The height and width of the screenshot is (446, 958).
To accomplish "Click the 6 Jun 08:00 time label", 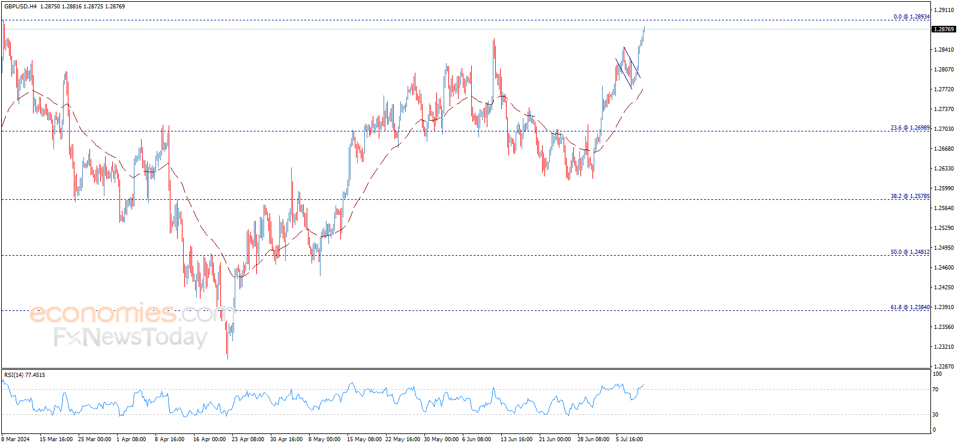I will [x=477, y=439].
